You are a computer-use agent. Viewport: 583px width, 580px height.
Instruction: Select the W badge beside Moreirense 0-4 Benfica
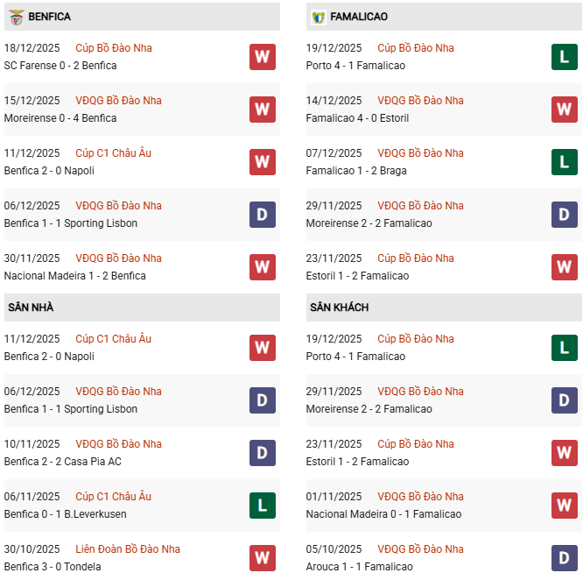pyautogui.click(x=262, y=110)
